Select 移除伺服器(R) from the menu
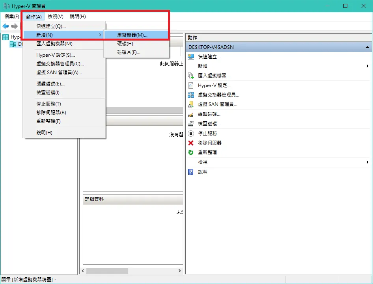The height and width of the screenshot is (284, 373). 64,113
